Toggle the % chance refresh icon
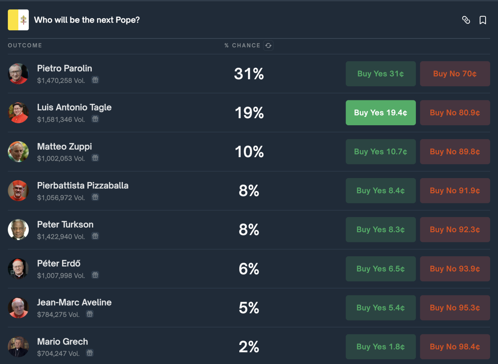The image size is (498, 364). [268, 45]
